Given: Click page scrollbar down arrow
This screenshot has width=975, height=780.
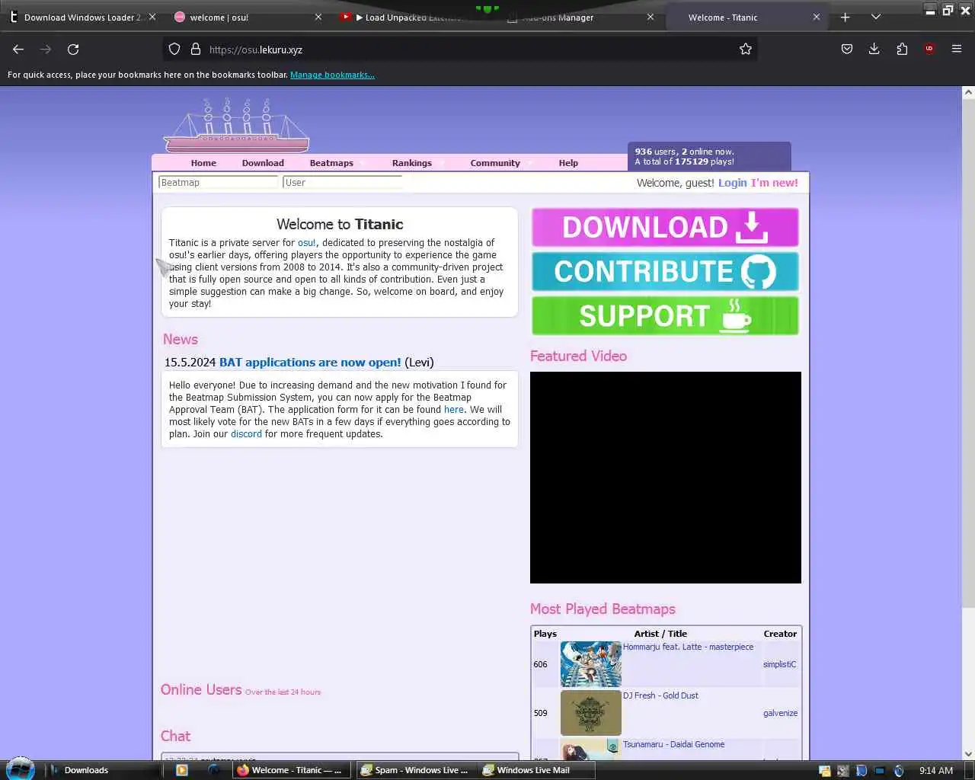Looking at the screenshot, I should point(968,753).
